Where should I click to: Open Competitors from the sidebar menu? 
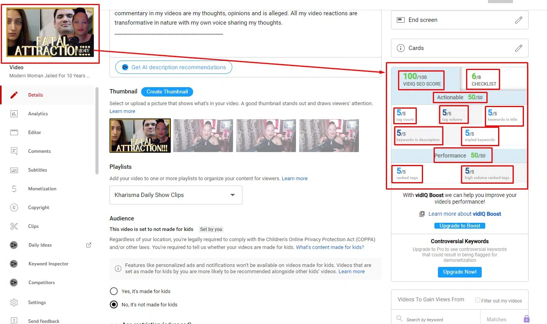pos(41,283)
